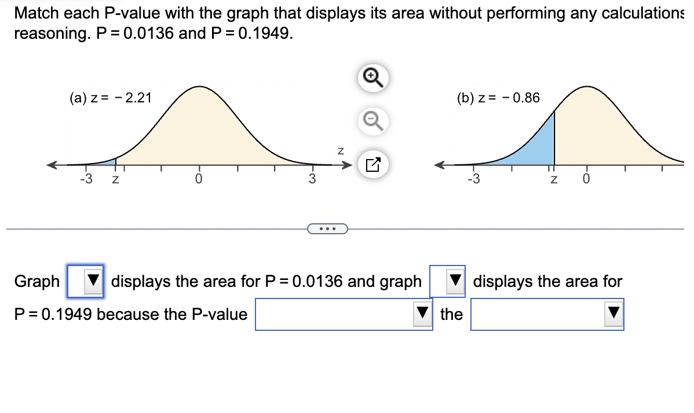Select the zoom out magnifier icon
The height and width of the screenshot is (413, 694).
[x=372, y=121]
